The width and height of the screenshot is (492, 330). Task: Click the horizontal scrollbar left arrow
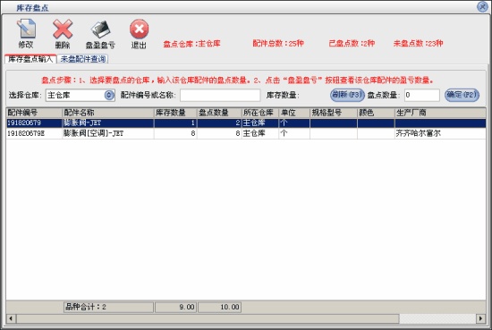point(11,318)
